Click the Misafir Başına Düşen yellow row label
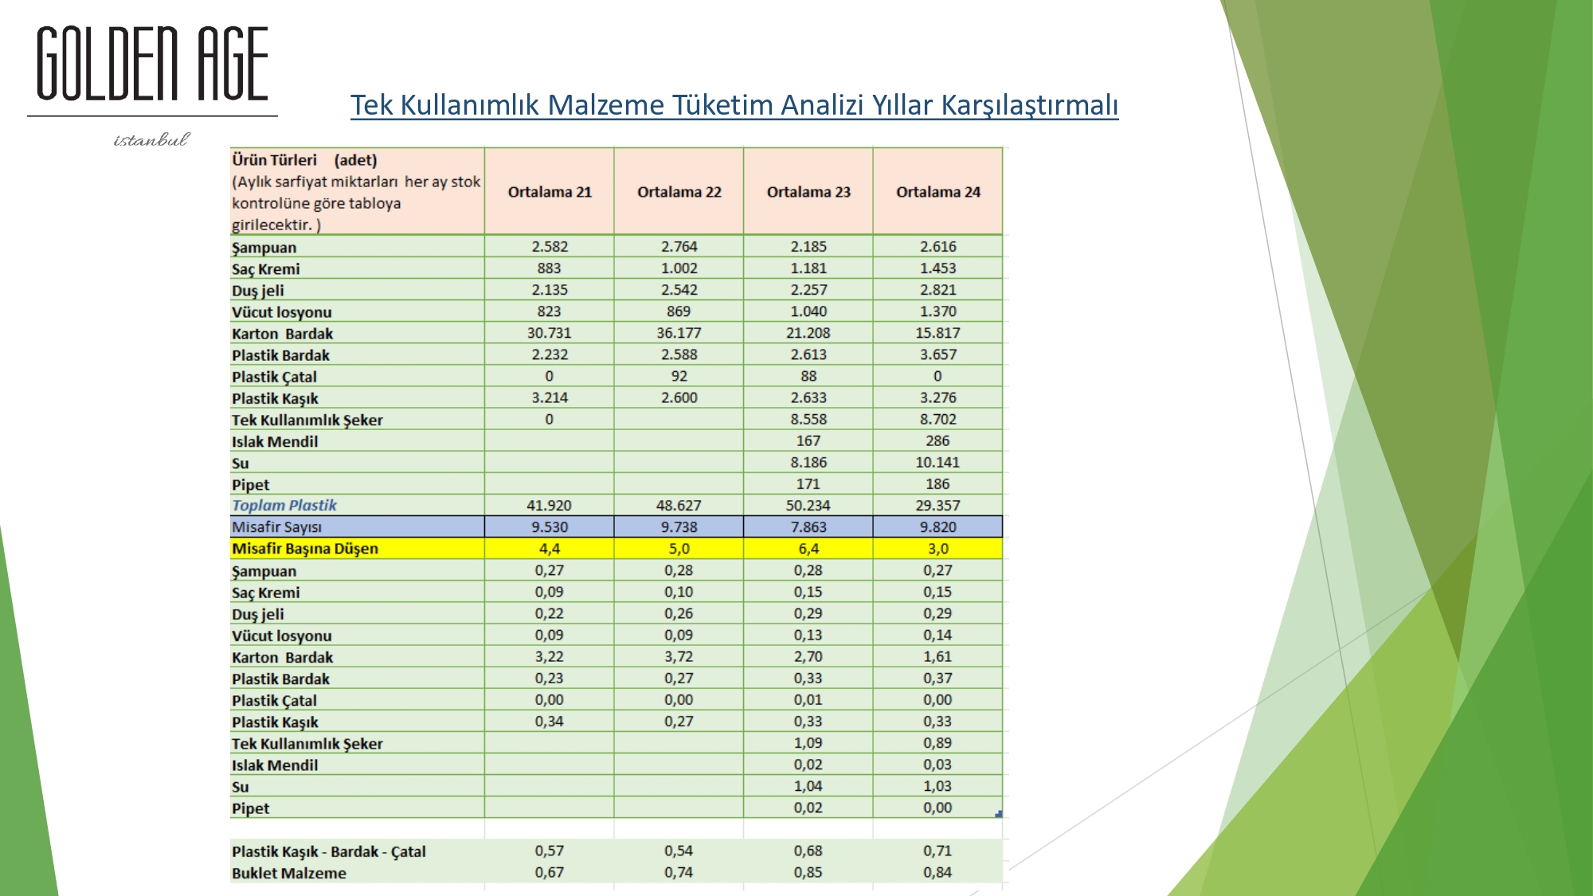Screen dimensions: 1593x896 pyautogui.click(x=305, y=548)
